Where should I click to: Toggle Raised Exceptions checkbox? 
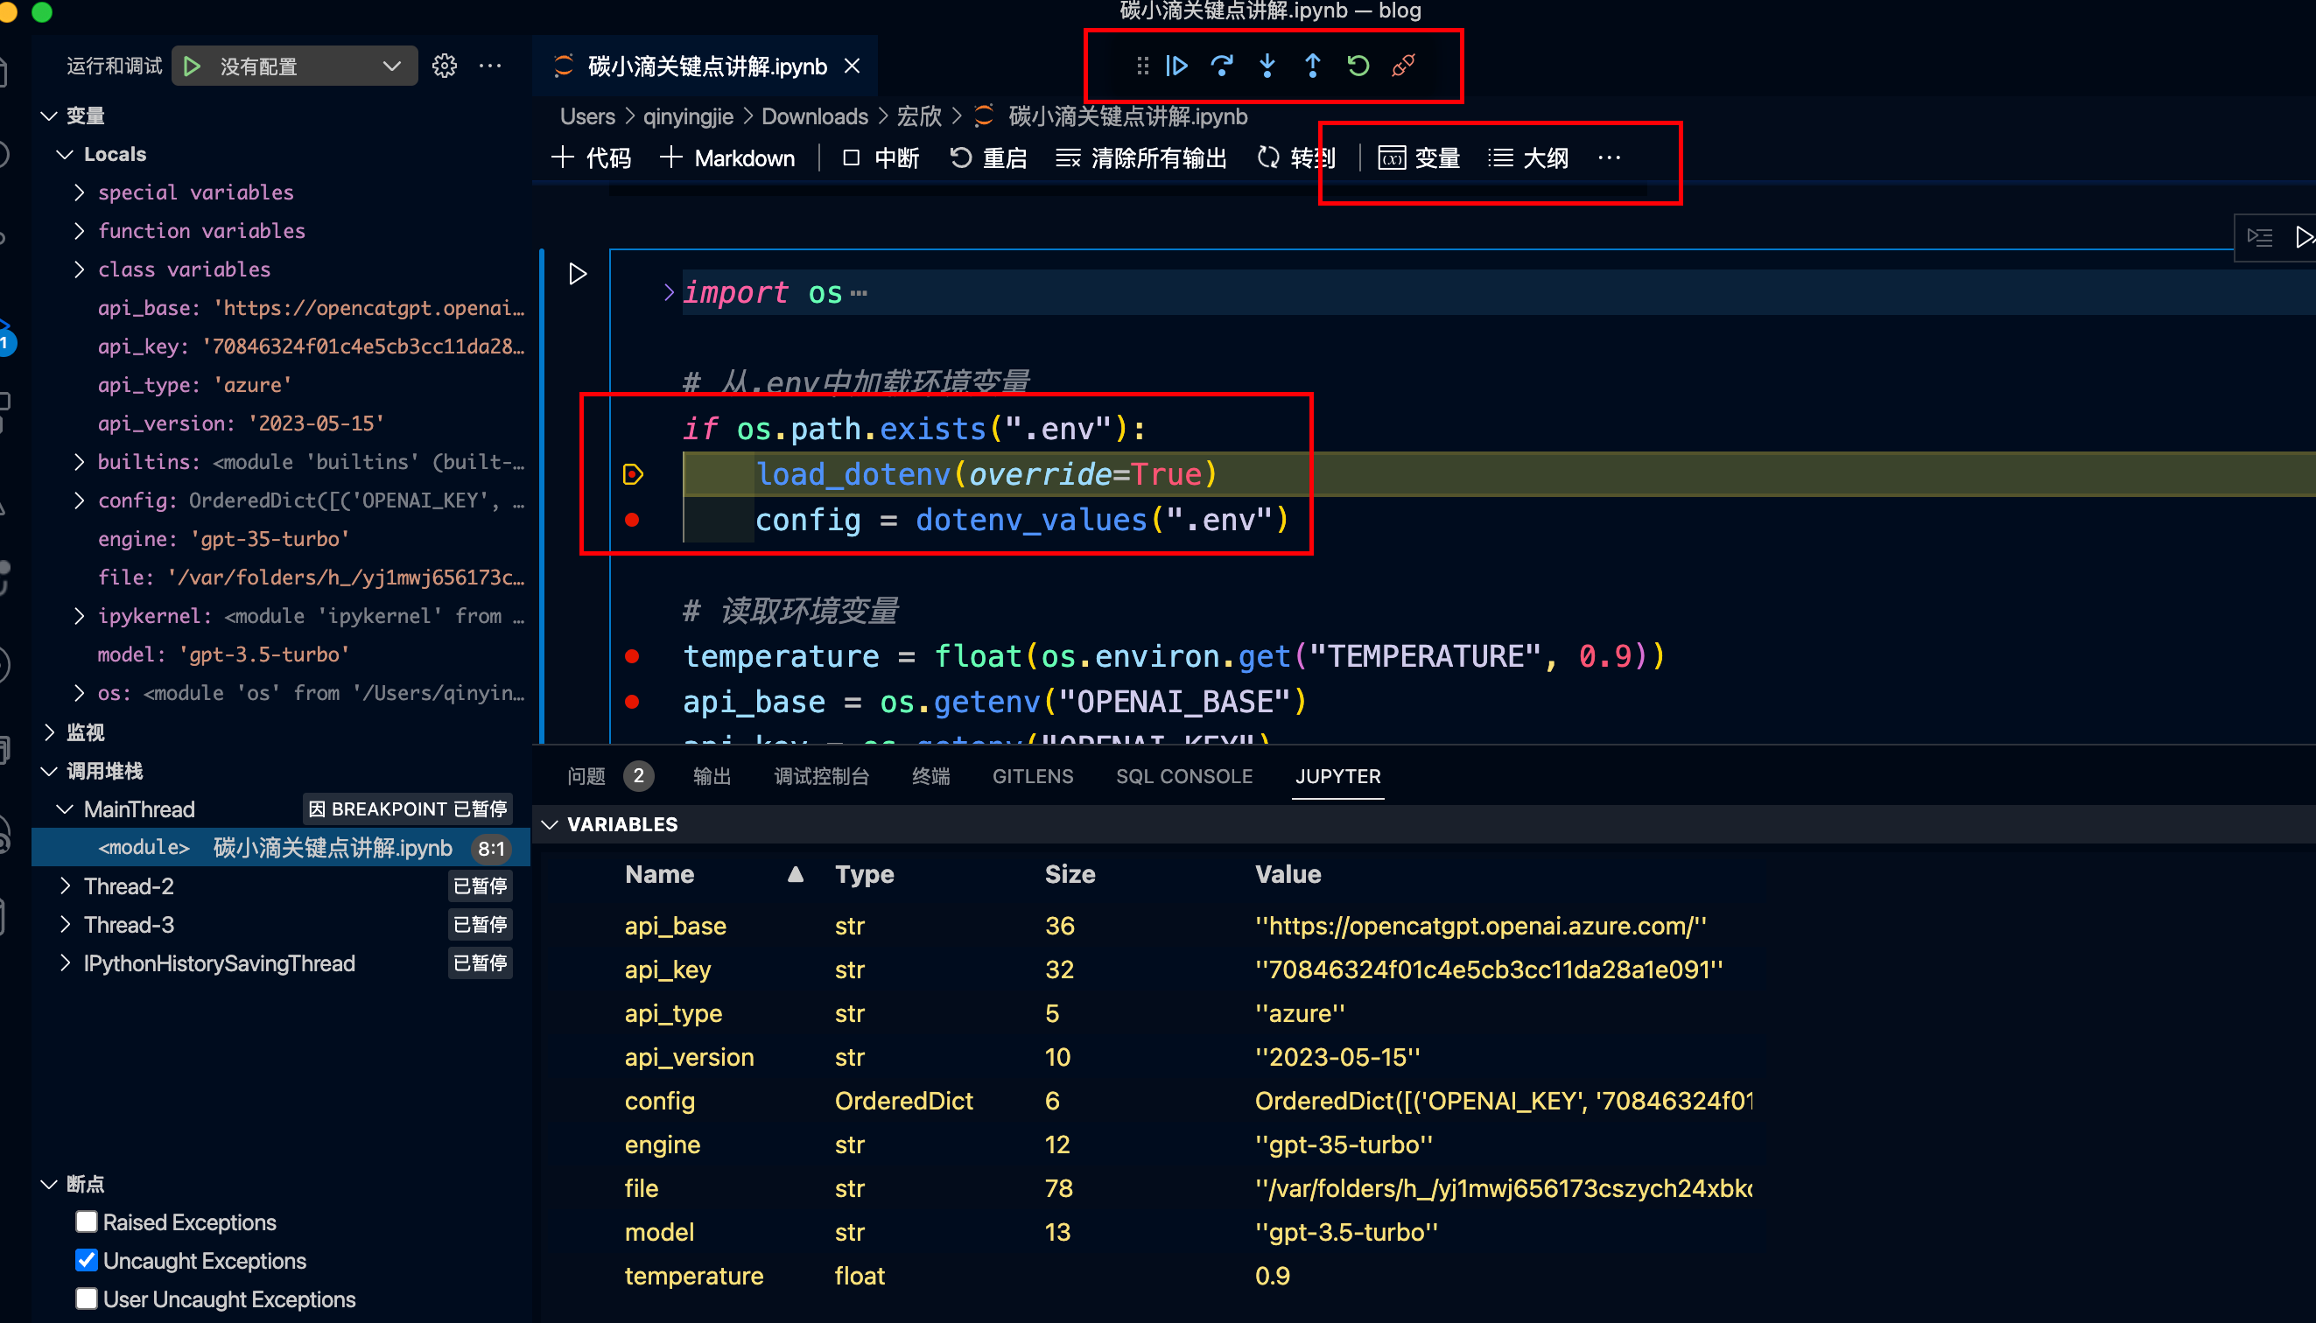(87, 1221)
